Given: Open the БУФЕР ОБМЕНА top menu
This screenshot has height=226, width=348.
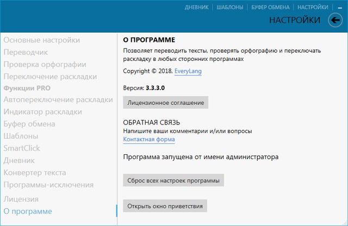Looking at the screenshot, I should (270, 7).
